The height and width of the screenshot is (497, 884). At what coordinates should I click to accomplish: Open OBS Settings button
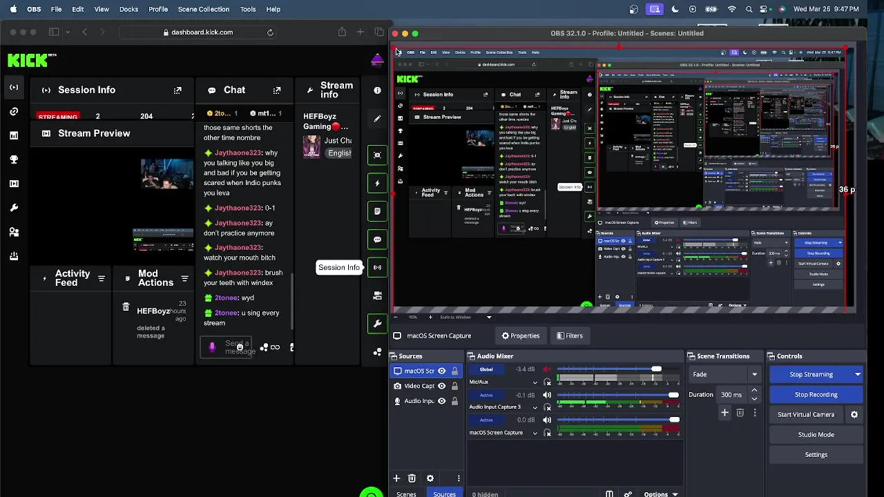816,455
